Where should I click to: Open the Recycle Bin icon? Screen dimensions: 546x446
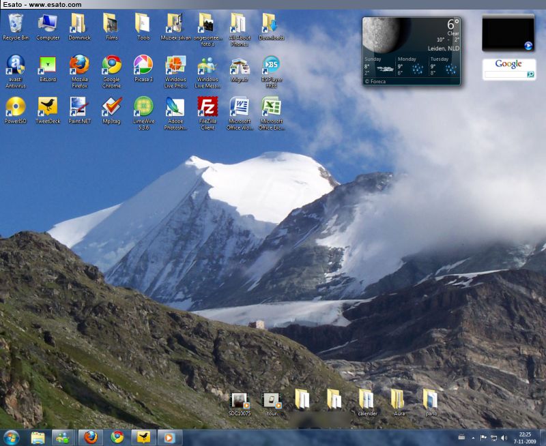15,27
